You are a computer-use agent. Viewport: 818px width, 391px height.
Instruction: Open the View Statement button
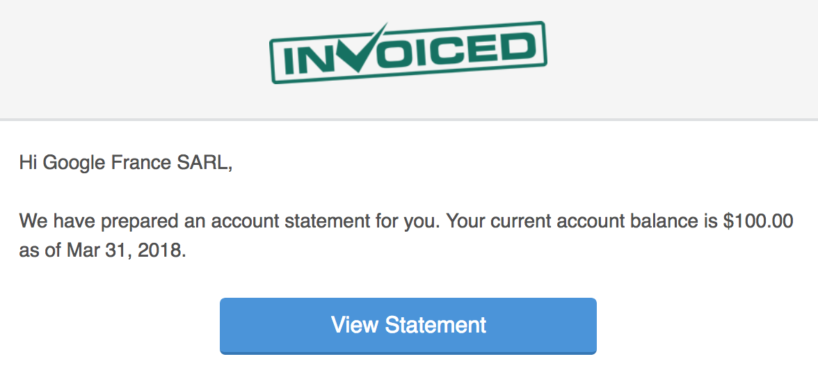[x=408, y=326]
